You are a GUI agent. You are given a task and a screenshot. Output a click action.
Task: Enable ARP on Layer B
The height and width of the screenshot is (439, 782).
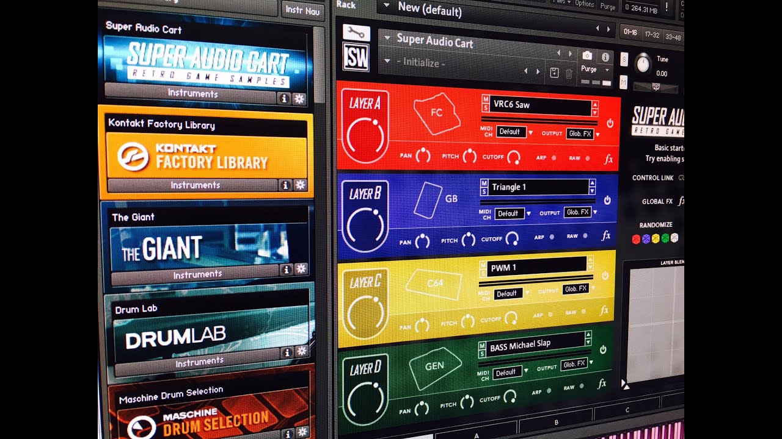552,237
